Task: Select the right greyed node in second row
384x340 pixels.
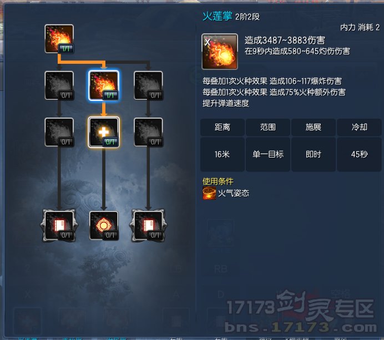Action: [x=148, y=85]
